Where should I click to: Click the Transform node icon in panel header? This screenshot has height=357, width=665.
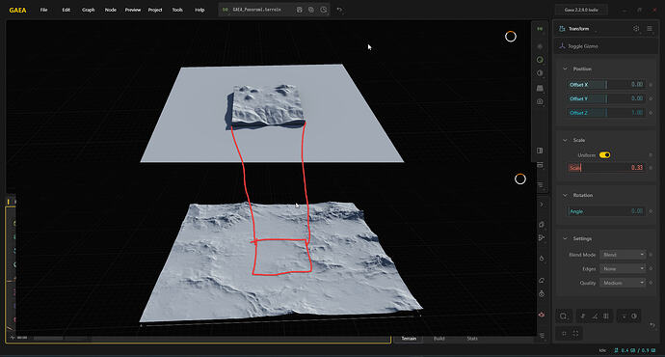point(562,28)
